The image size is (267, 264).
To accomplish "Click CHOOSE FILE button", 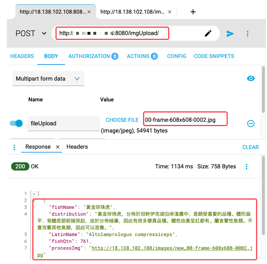I will [x=122, y=120].
